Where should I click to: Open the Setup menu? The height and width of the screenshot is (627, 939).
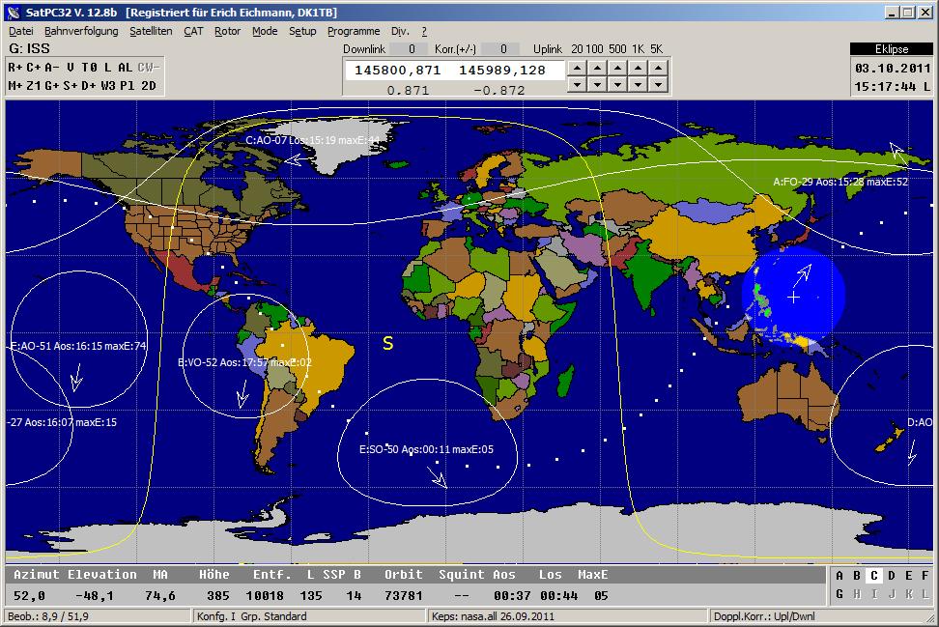click(x=302, y=31)
